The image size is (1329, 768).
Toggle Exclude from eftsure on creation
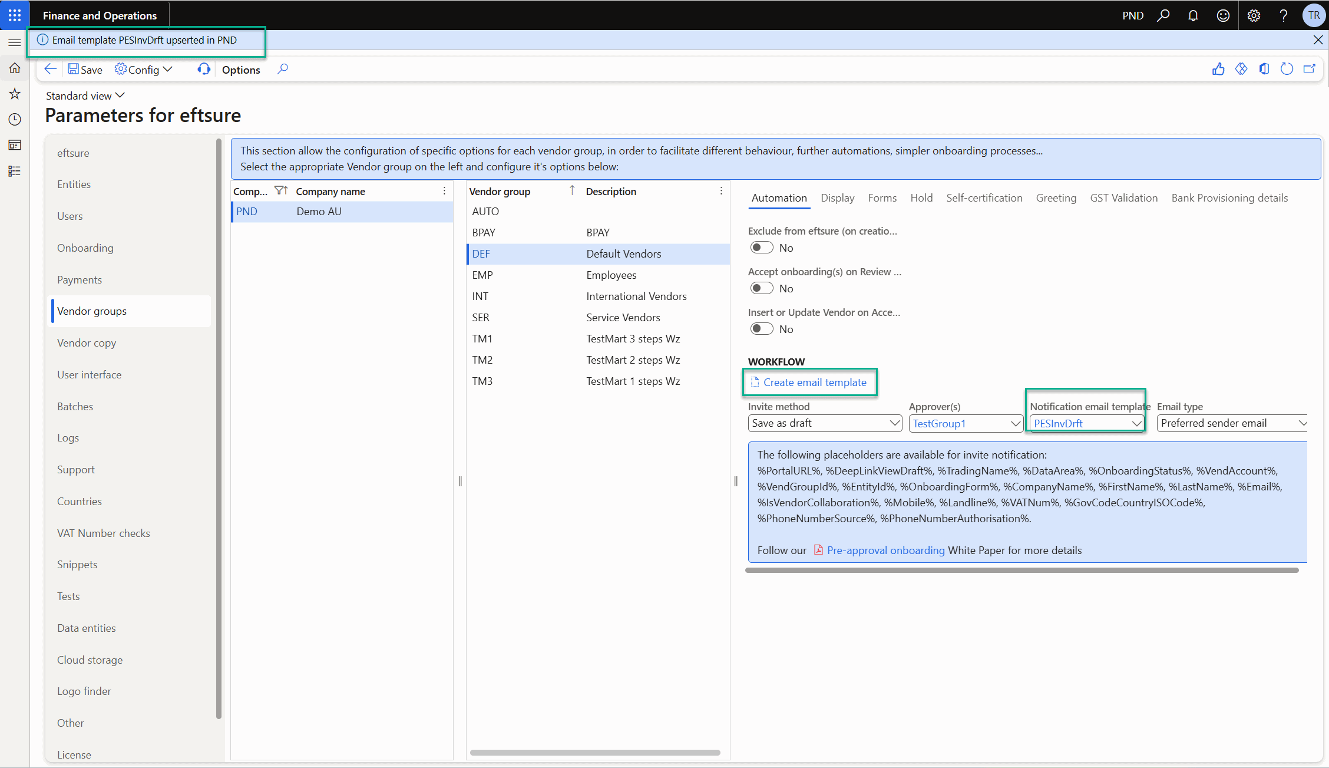(x=762, y=248)
